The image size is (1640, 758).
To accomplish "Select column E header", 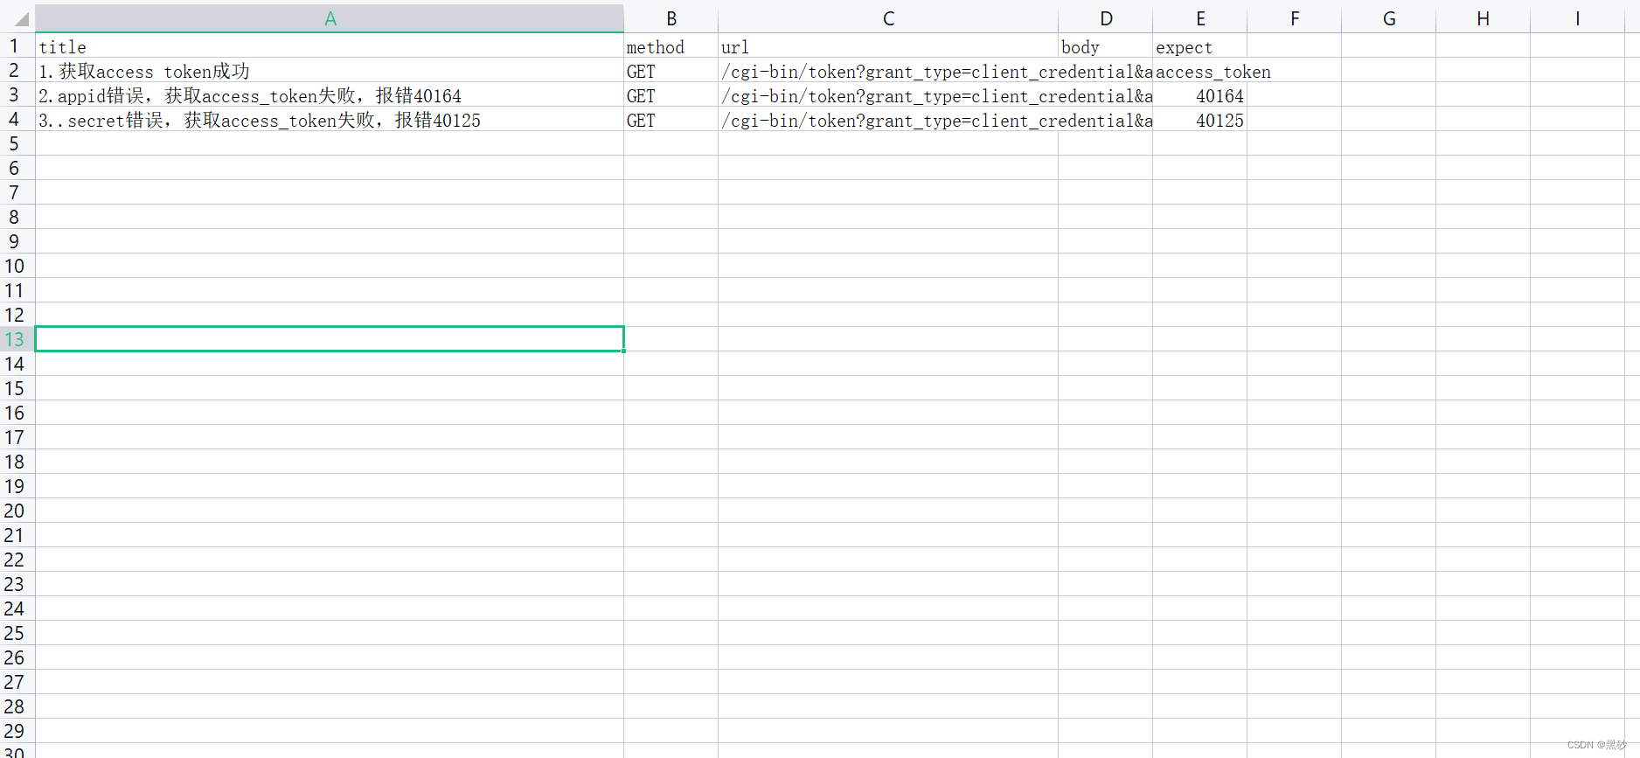I will click(x=1200, y=18).
